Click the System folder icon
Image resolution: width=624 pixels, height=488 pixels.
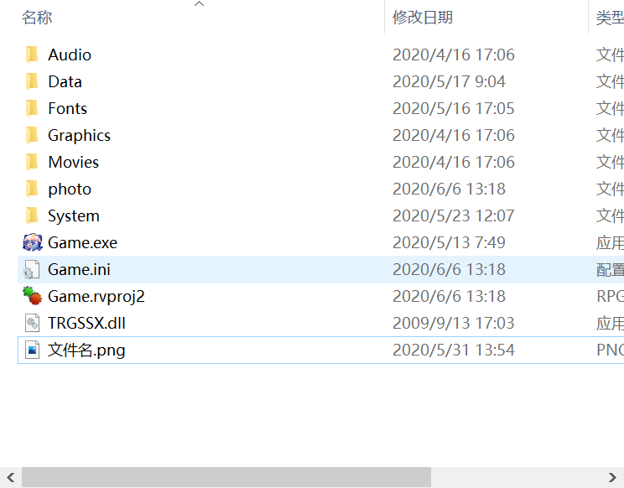(x=32, y=215)
